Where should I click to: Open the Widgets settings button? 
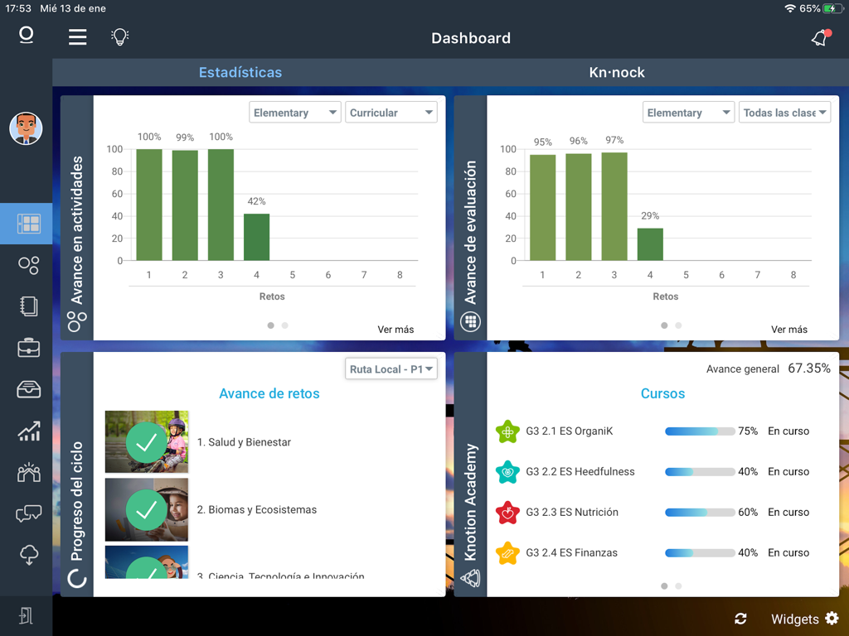coord(798,619)
